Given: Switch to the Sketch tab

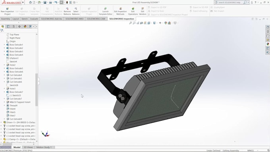Looking at the screenshot, I should [x=25, y=19].
